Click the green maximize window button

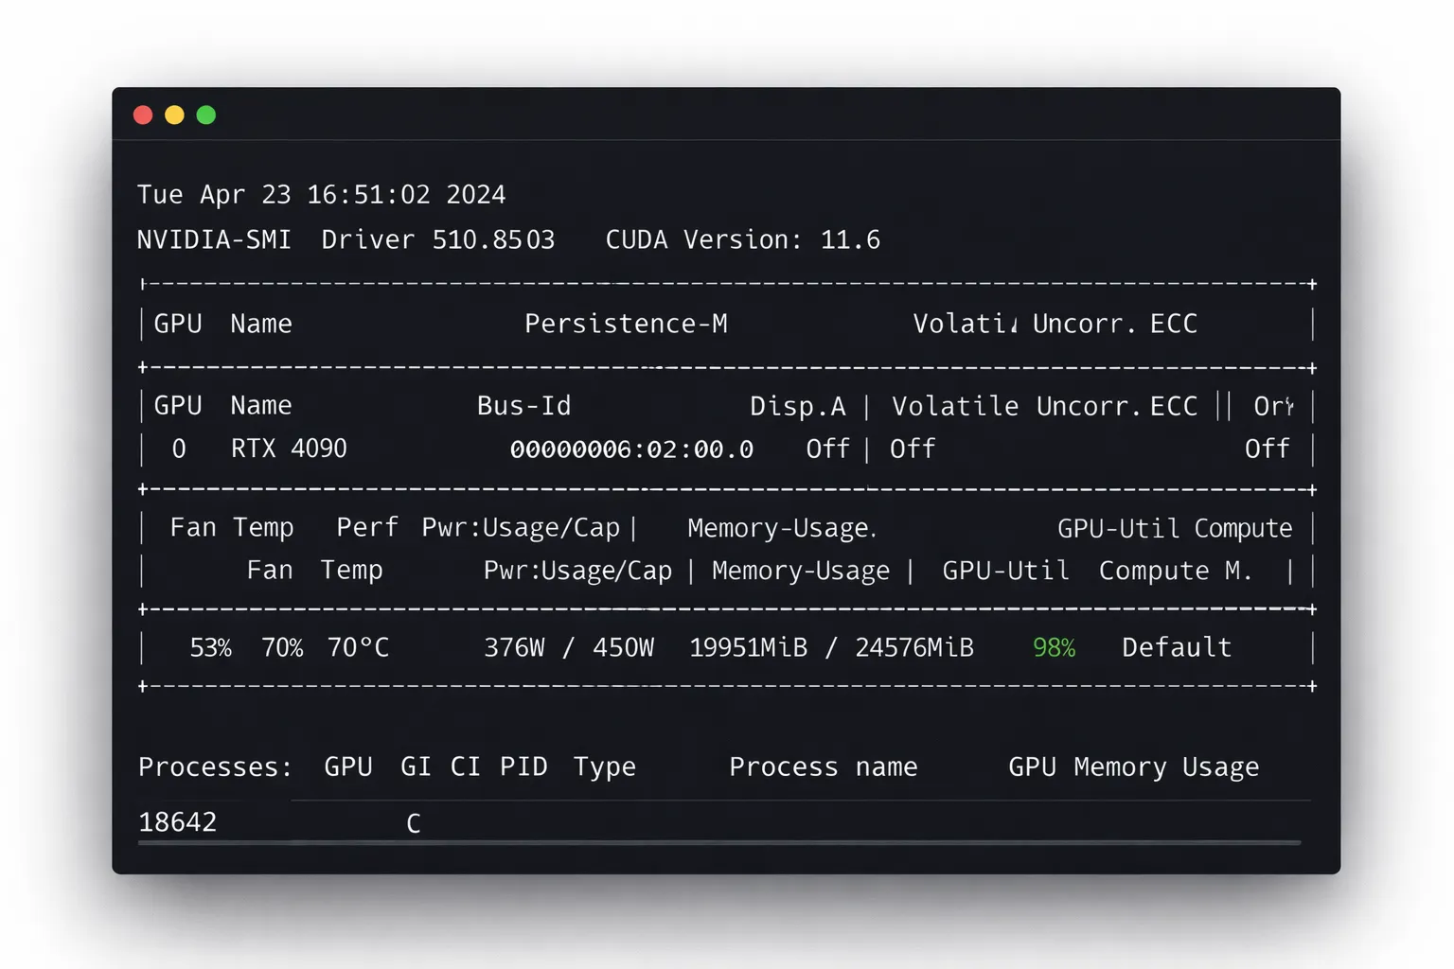pos(206,115)
